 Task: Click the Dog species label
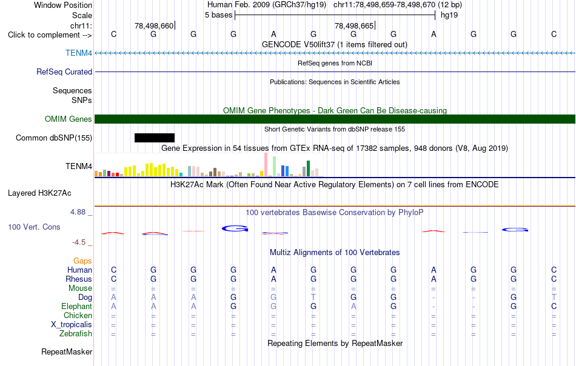click(85, 298)
